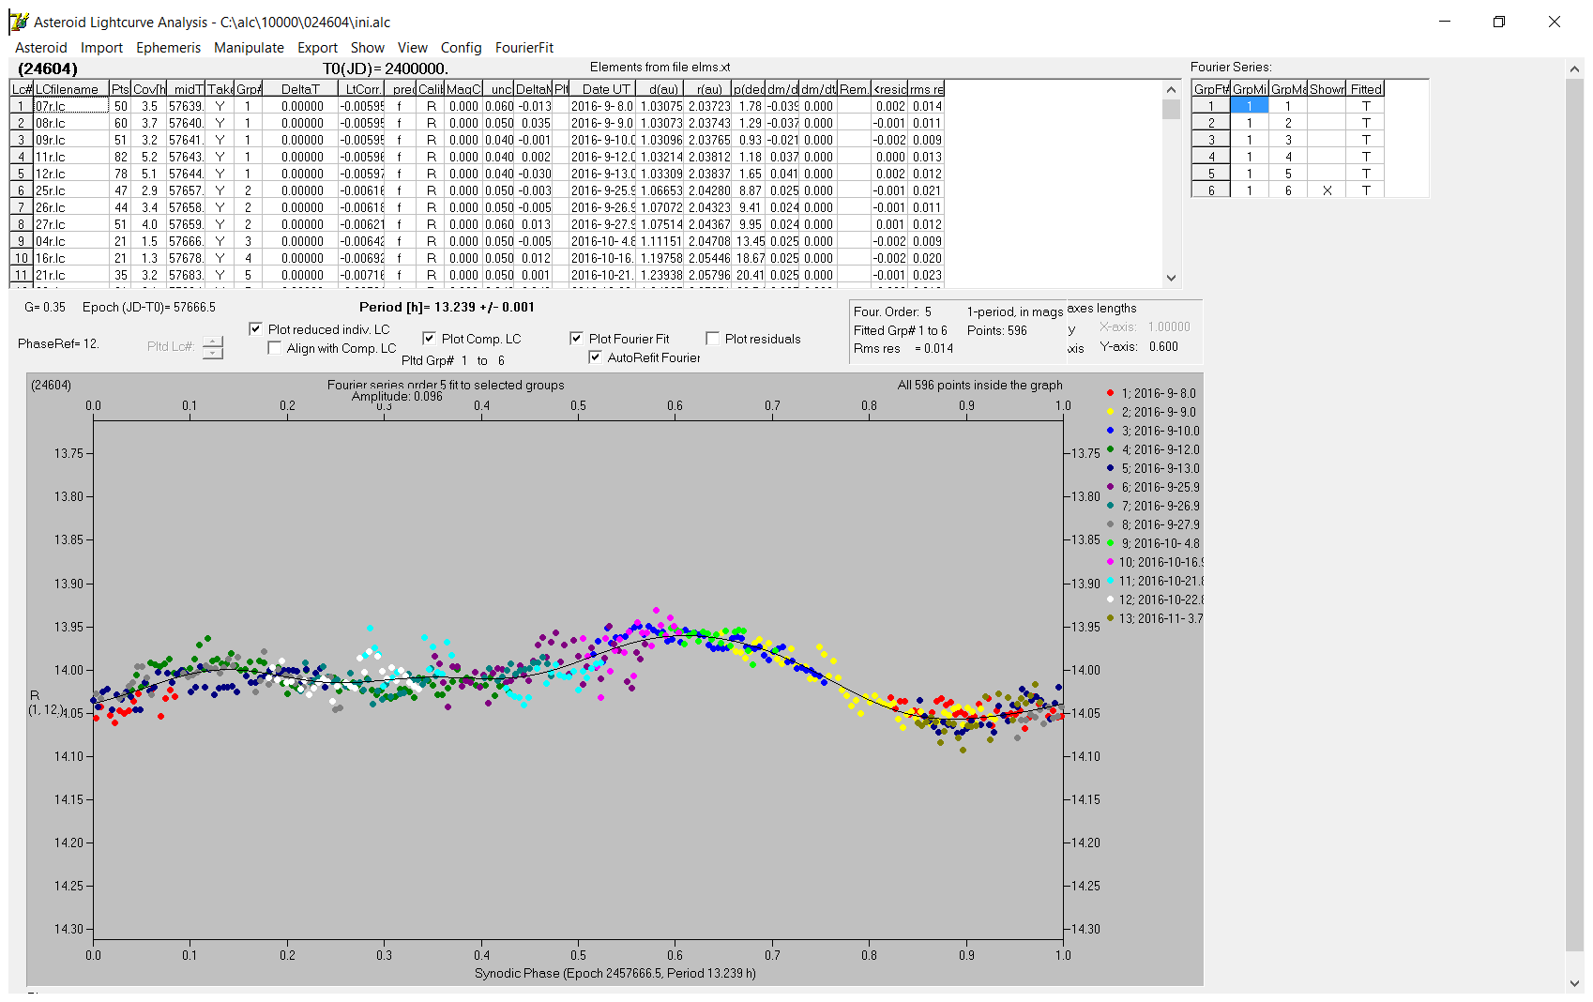
Task: Click the Rms res = 0.014 text
Action: pyautogui.click(x=903, y=348)
